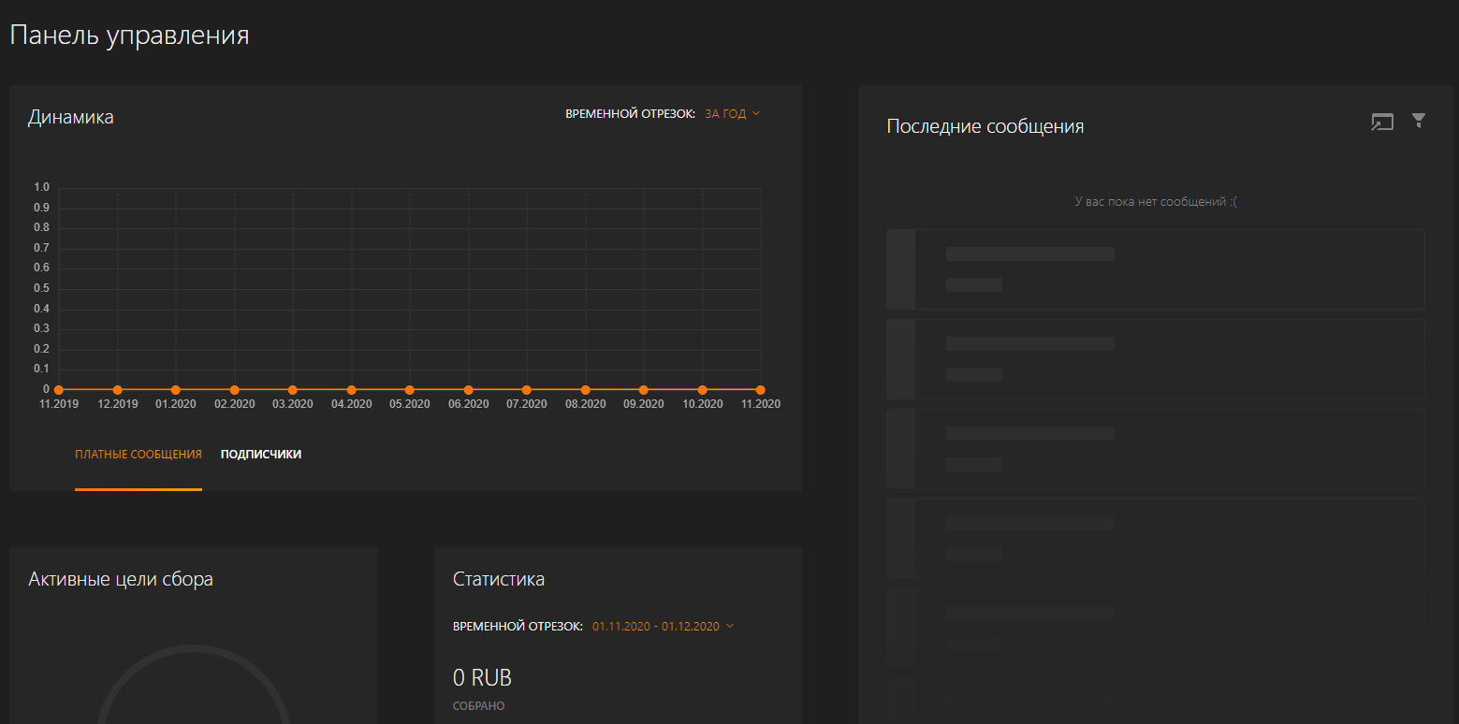This screenshot has height=724, width=1459.
Task: Select the second placeholder message card
Action: (x=1155, y=359)
